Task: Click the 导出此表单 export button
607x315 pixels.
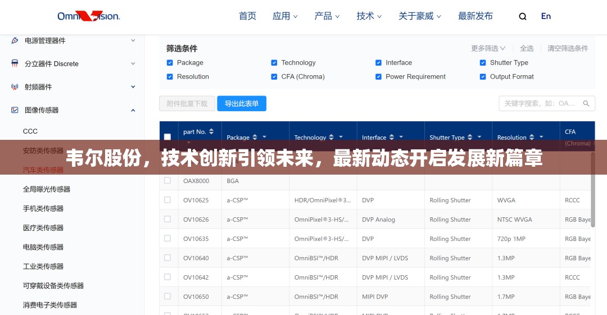Action: [x=242, y=103]
